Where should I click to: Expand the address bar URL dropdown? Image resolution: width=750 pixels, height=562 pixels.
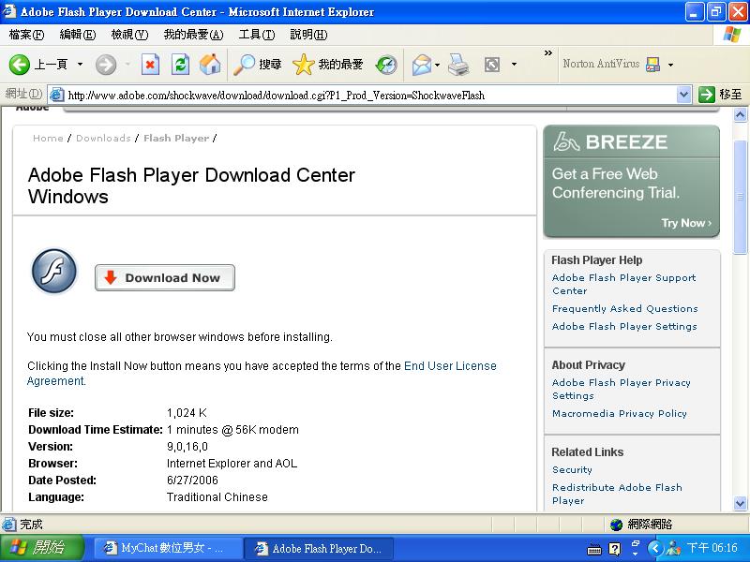coord(684,95)
